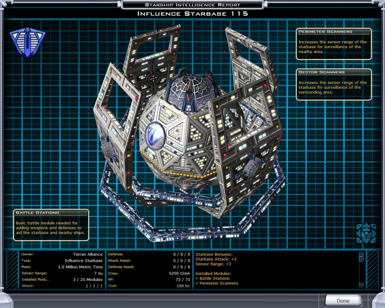Click the starbase 3D model emblem face
The image size is (385, 308).
click(155, 135)
